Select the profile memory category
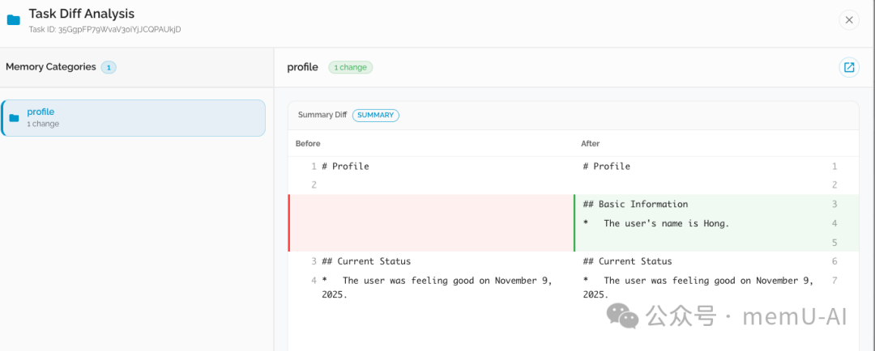Screen dimensions: 875x351 tap(134, 118)
